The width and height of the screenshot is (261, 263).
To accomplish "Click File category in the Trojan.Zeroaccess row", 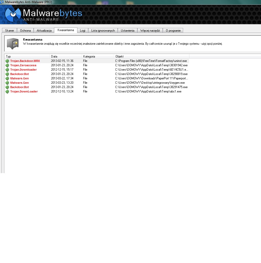I will [x=85, y=65].
